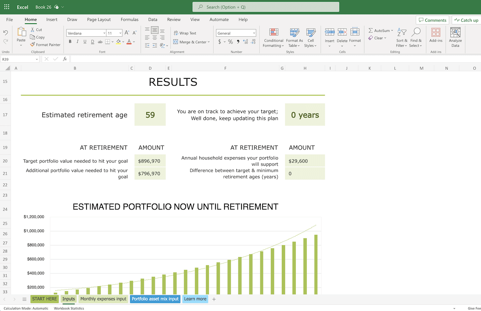Open Conditional Formatting in the ribbon
Image resolution: width=481 pixels, height=311 pixels.
click(x=274, y=37)
